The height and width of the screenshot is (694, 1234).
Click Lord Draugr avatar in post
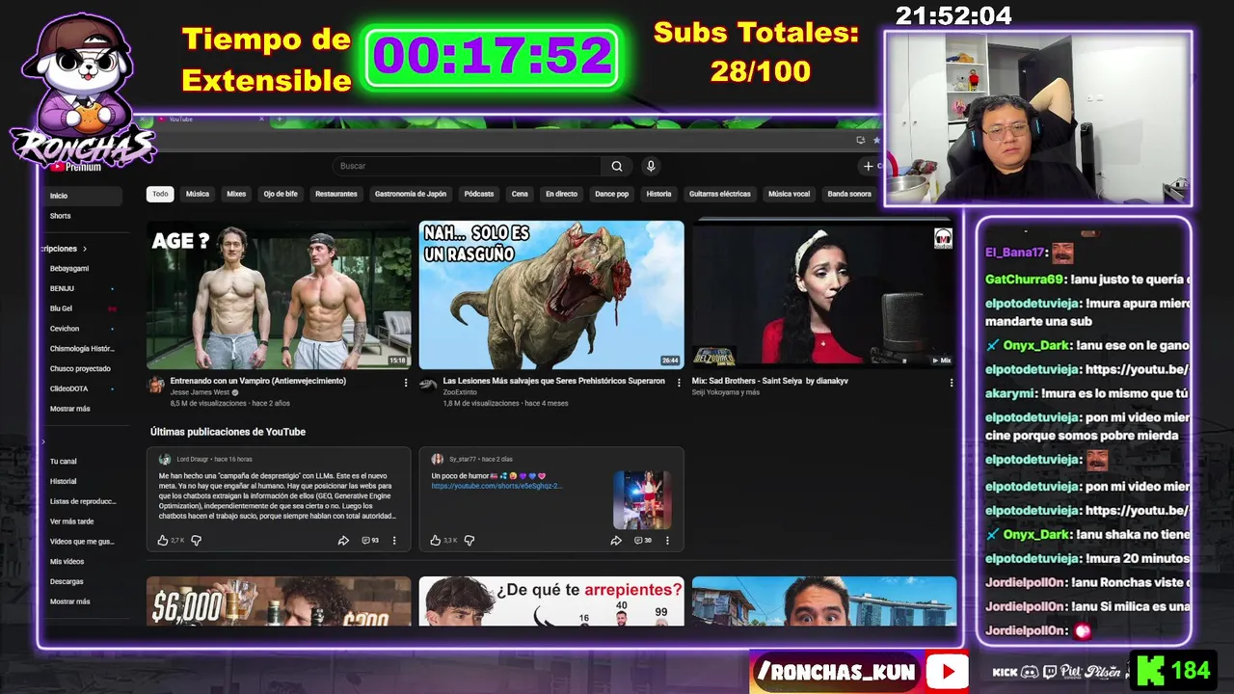tap(165, 460)
